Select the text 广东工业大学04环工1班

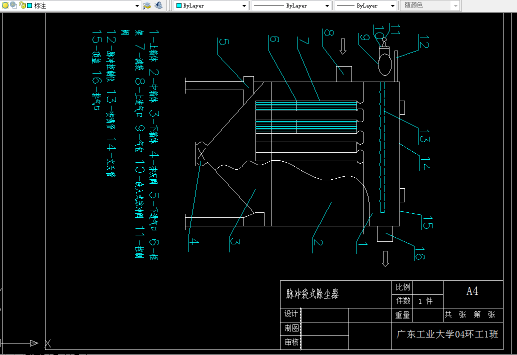(x=447, y=334)
